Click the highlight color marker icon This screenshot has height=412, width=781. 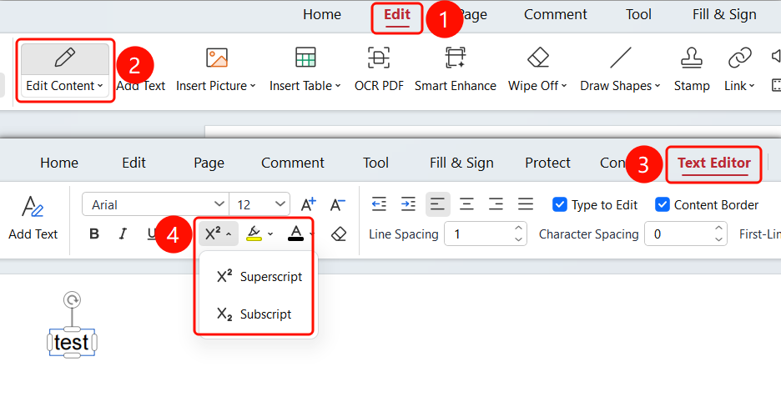click(x=254, y=234)
